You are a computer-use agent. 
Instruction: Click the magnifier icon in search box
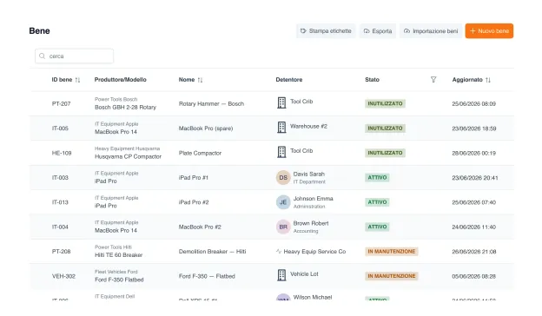point(43,56)
